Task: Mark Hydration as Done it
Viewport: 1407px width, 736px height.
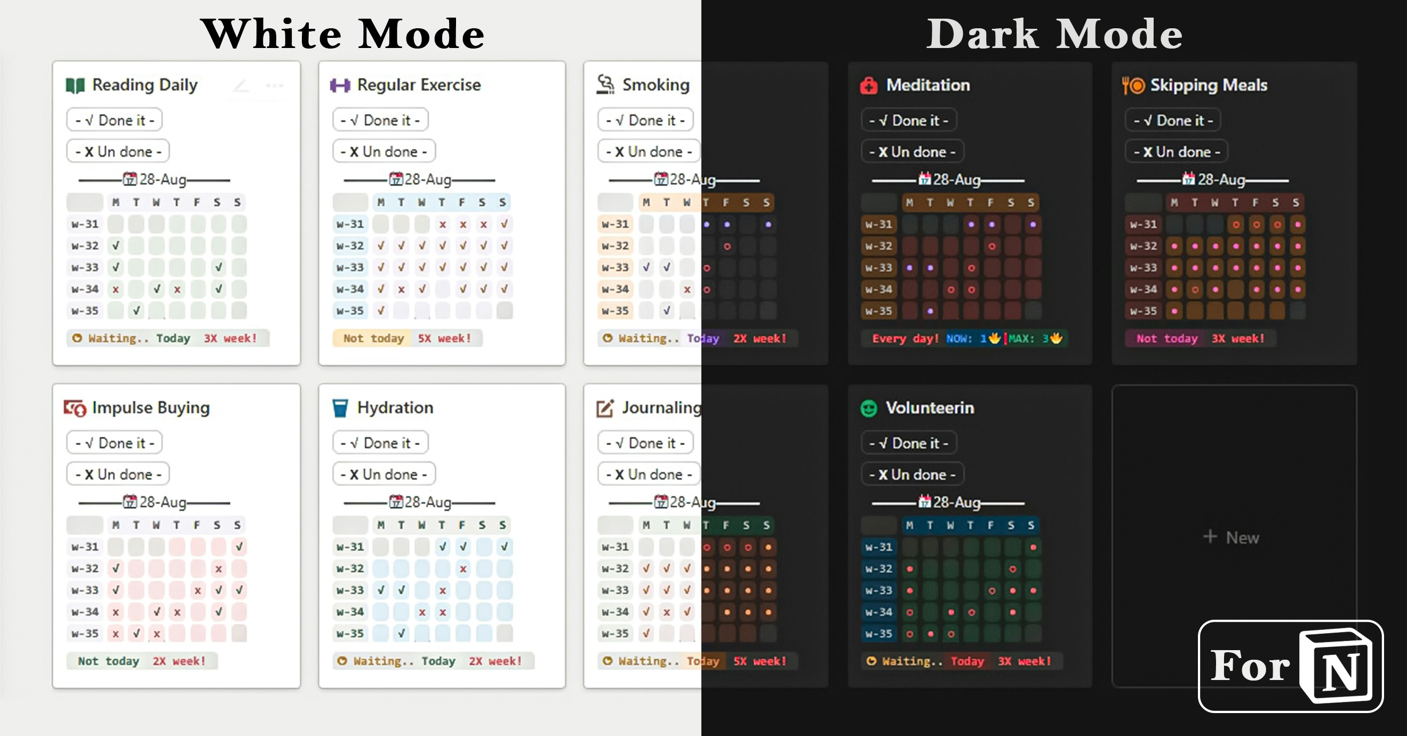Action: [x=380, y=443]
